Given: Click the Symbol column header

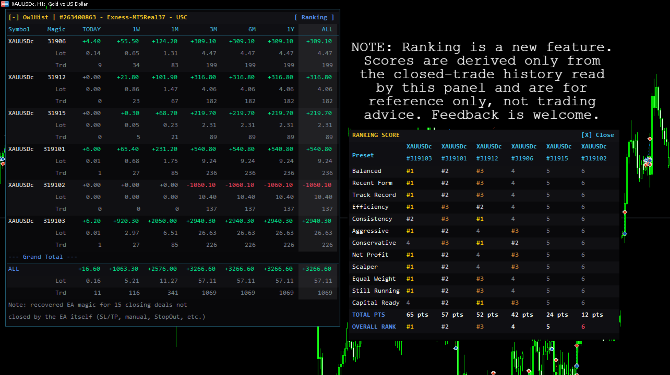Looking at the screenshot, I should (19, 29).
